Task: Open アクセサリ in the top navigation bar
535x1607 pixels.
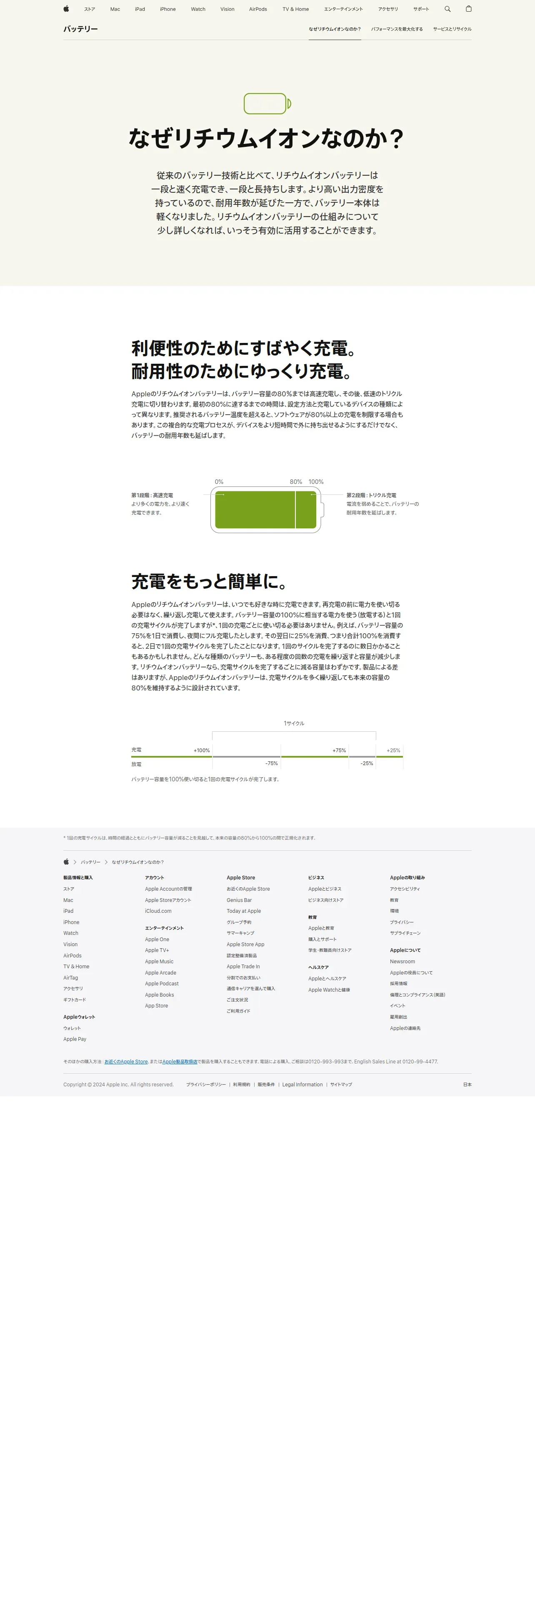Action: click(388, 9)
